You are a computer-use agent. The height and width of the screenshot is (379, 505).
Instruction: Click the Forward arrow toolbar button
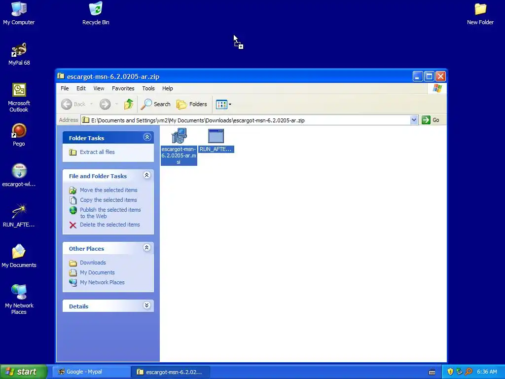coord(105,104)
